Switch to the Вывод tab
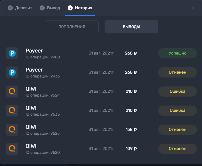This screenshot has height=166, width=202. 50,8
